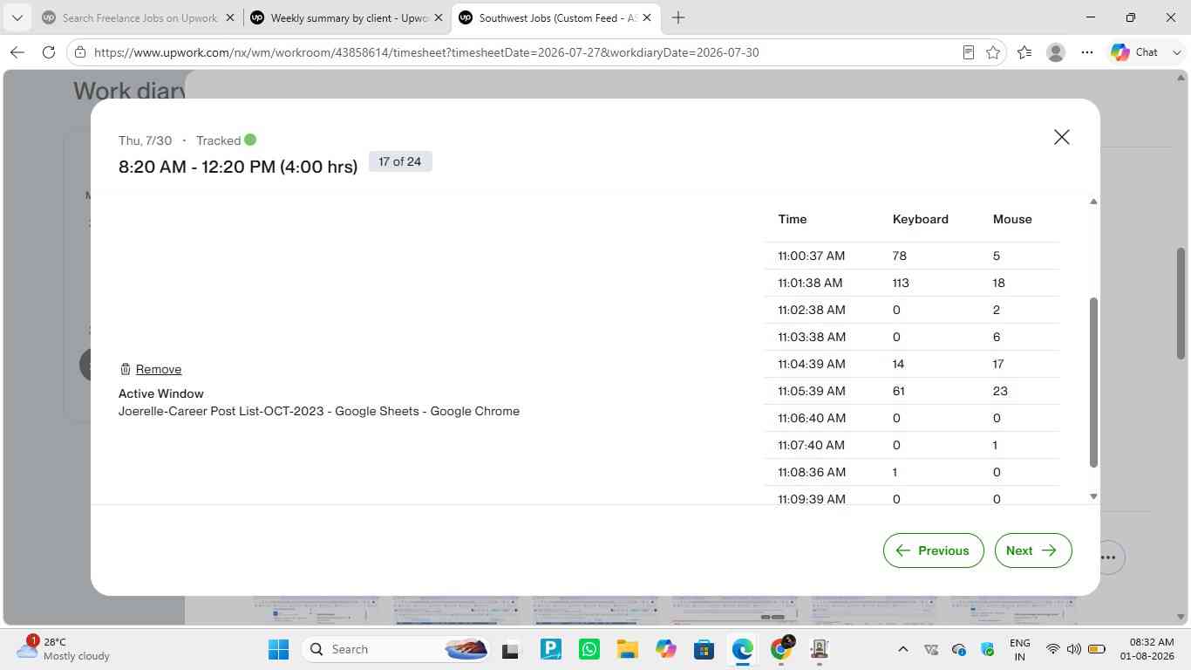The width and height of the screenshot is (1191, 670).
Task: Open the browser collections icon
Action: [x=1024, y=52]
